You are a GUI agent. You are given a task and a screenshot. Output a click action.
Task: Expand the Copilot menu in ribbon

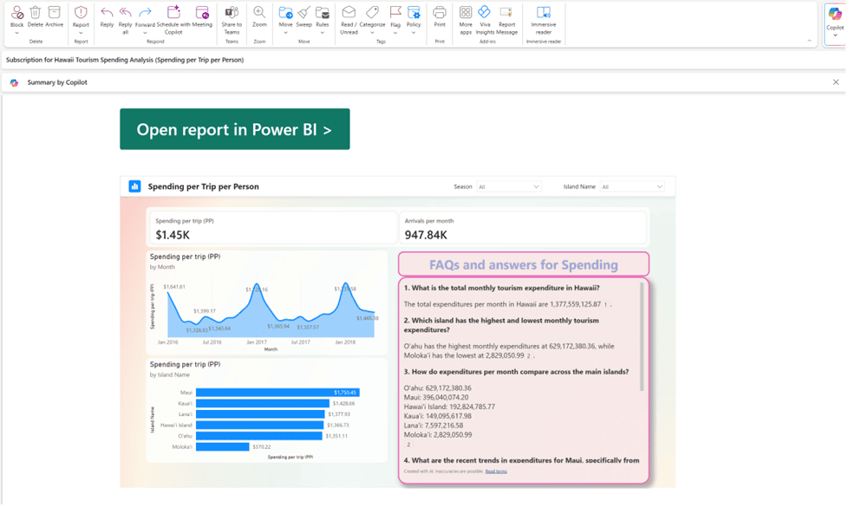(x=835, y=36)
